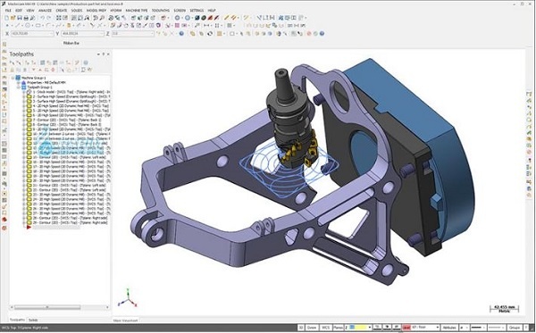This screenshot has width=536, height=333.
Task: Click the Gview button in status bar
Action: click(x=312, y=328)
